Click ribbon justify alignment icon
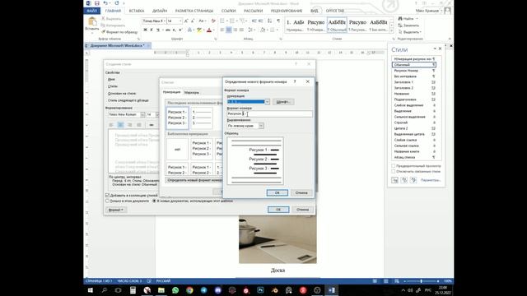527x296 pixels. pos(241,30)
